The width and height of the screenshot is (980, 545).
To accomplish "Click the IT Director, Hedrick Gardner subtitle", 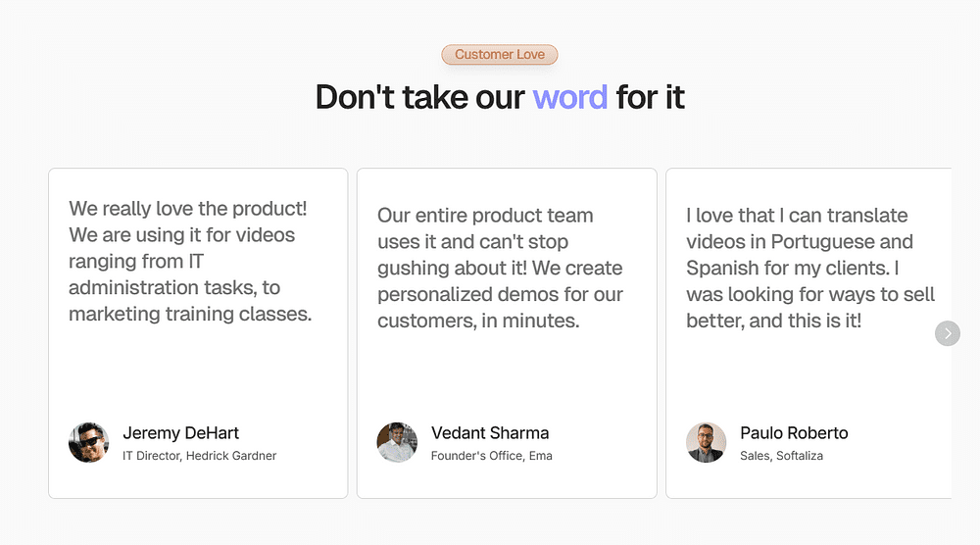I will 199,456.
